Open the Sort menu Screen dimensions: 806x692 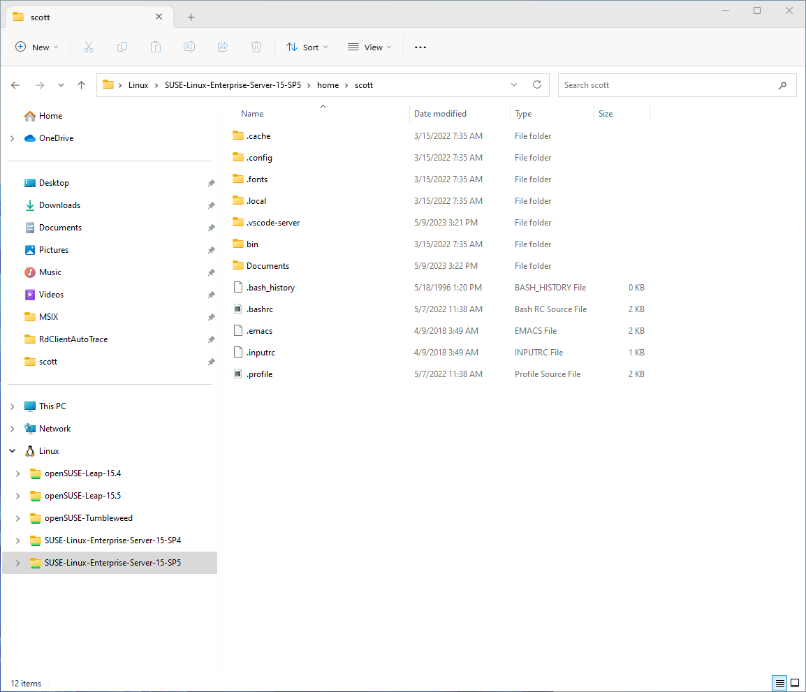point(307,47)
